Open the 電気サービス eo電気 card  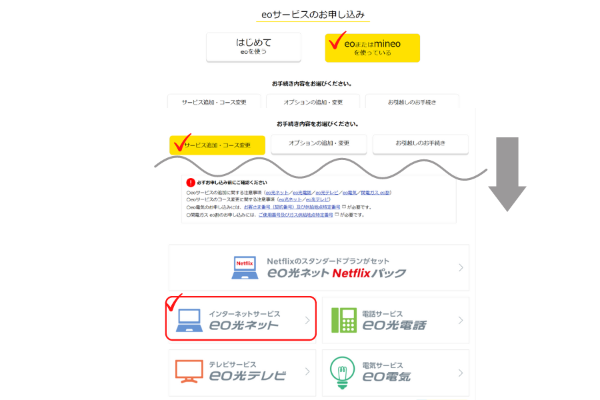[x=395, y=373]
